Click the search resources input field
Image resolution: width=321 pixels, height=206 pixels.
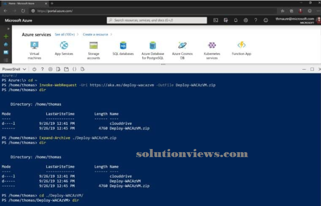click(157, 20)
